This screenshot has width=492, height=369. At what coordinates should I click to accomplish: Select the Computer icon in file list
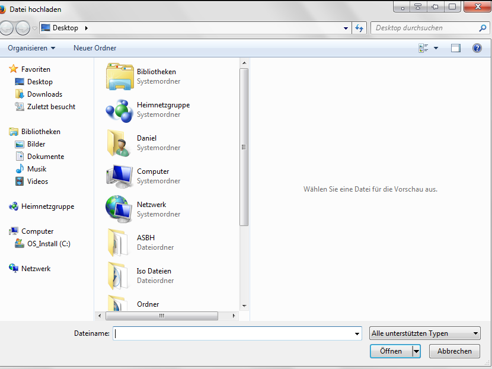point(120,176)
